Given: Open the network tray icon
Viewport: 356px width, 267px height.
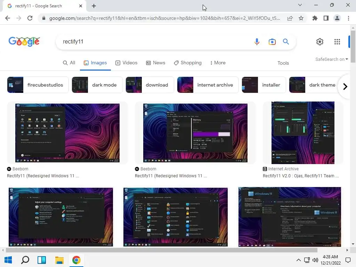Looking at the screenshot, I should click(307, 260).
